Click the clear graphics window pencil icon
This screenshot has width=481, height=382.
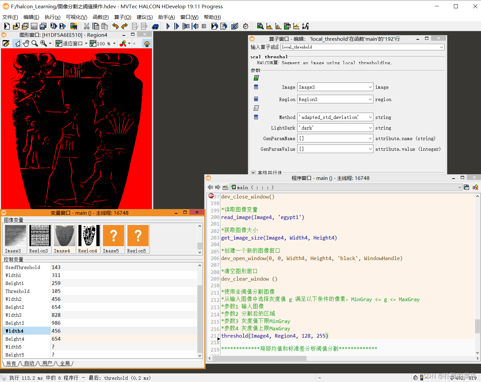click(6, 43)
